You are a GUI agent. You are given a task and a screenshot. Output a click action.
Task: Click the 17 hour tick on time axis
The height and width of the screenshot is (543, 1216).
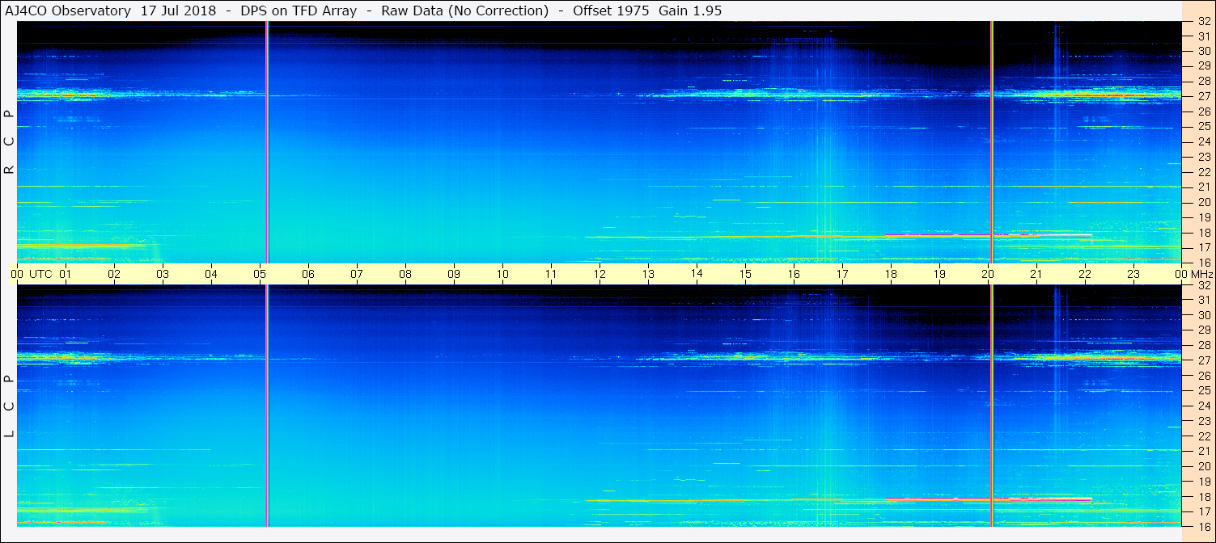point(842,274)
